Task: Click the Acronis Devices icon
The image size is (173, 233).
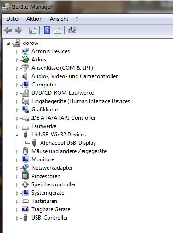Action: (x=25, y=51)
